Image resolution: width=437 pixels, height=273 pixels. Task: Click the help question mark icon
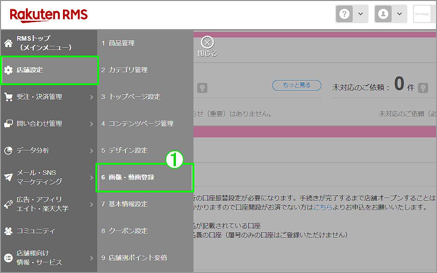[x=344, y=13]
